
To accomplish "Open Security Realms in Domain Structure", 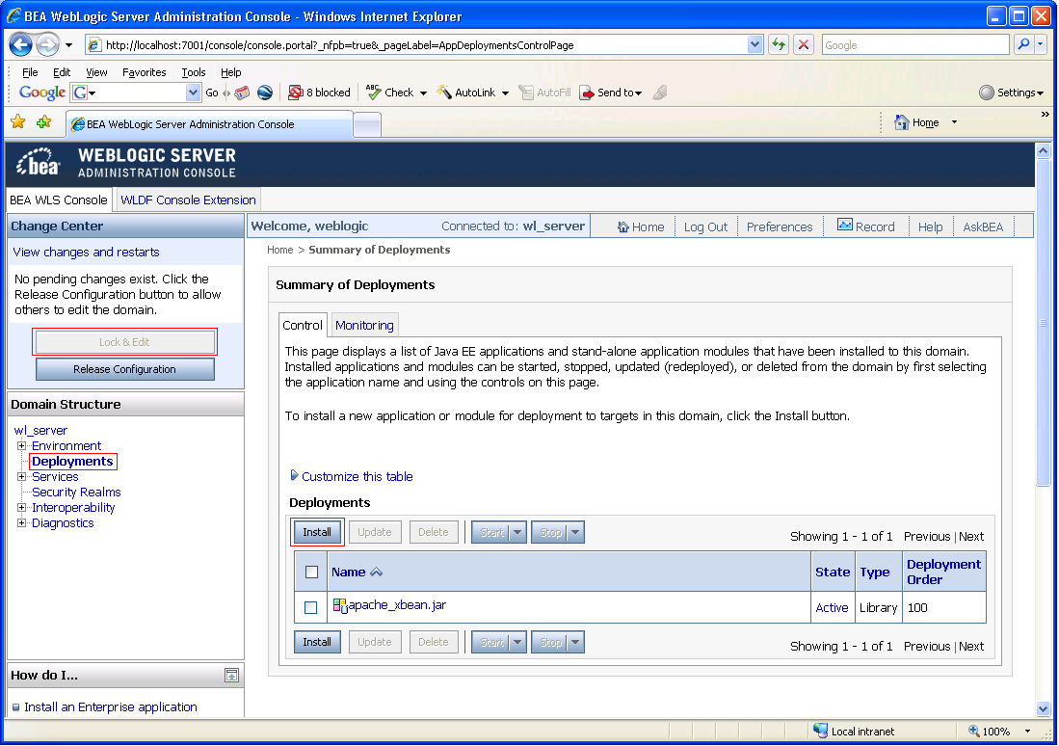I will (76, 493).
